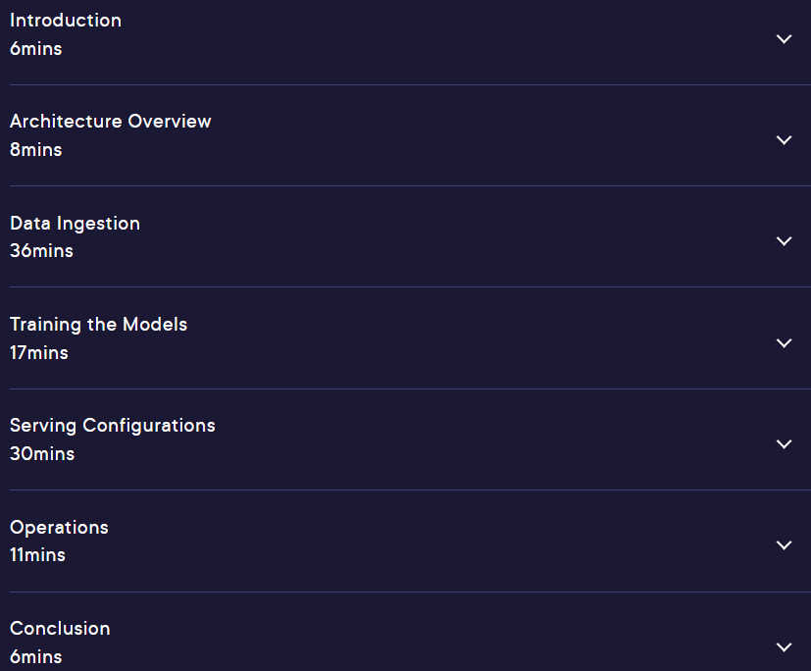Click the 17mins duration under Training the Models
This screenshot has height=671, width=811.
[x=39, y=353]
